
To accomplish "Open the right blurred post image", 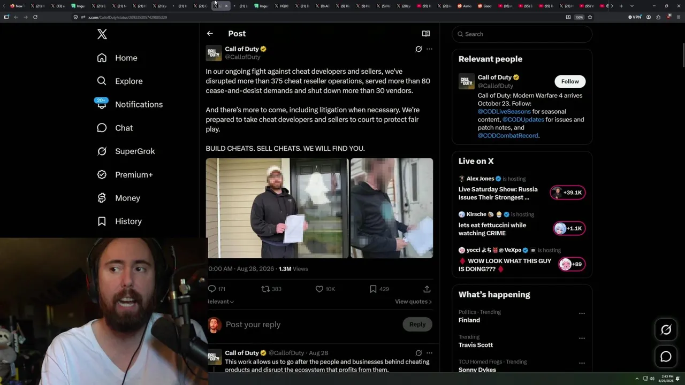I will (x=392, y=208).
